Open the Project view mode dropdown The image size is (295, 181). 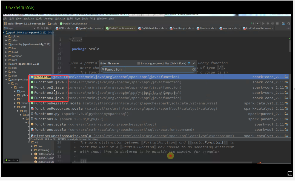point(34,29)
